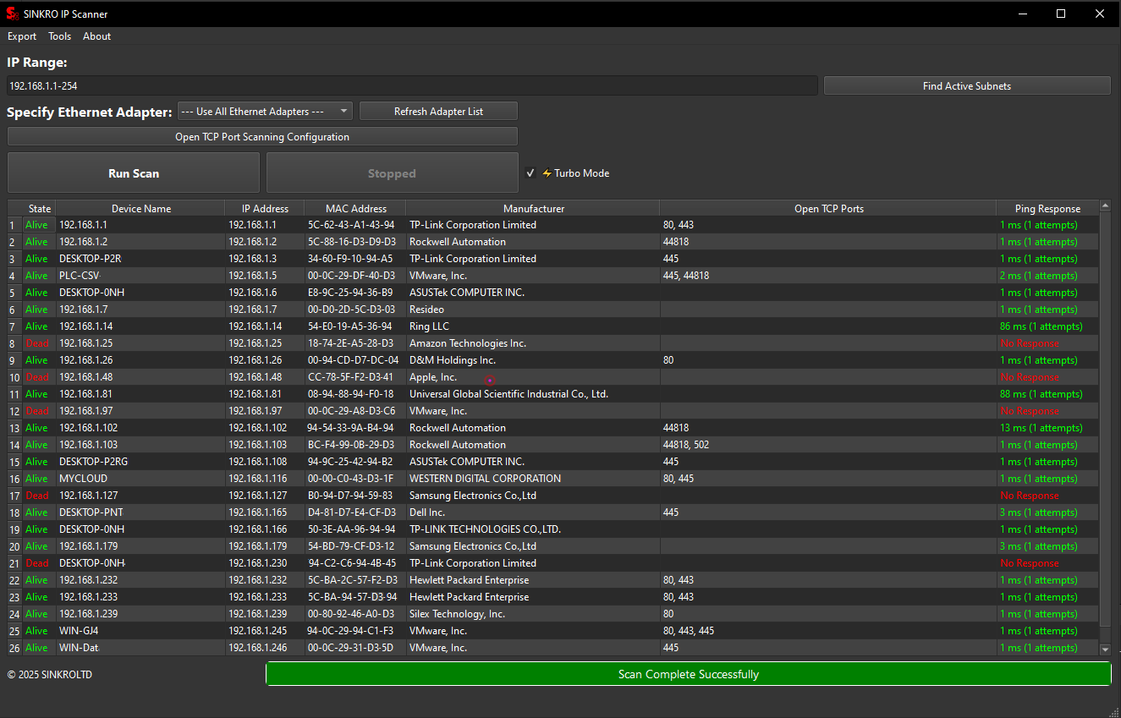Sort by the MAC Address column header
This screenshot has height=718, width=1121.
click(355, 208)
